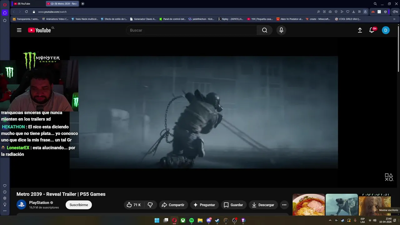Open site security padlock info
The width and height of the screenshot is (400, 225).
34,12
